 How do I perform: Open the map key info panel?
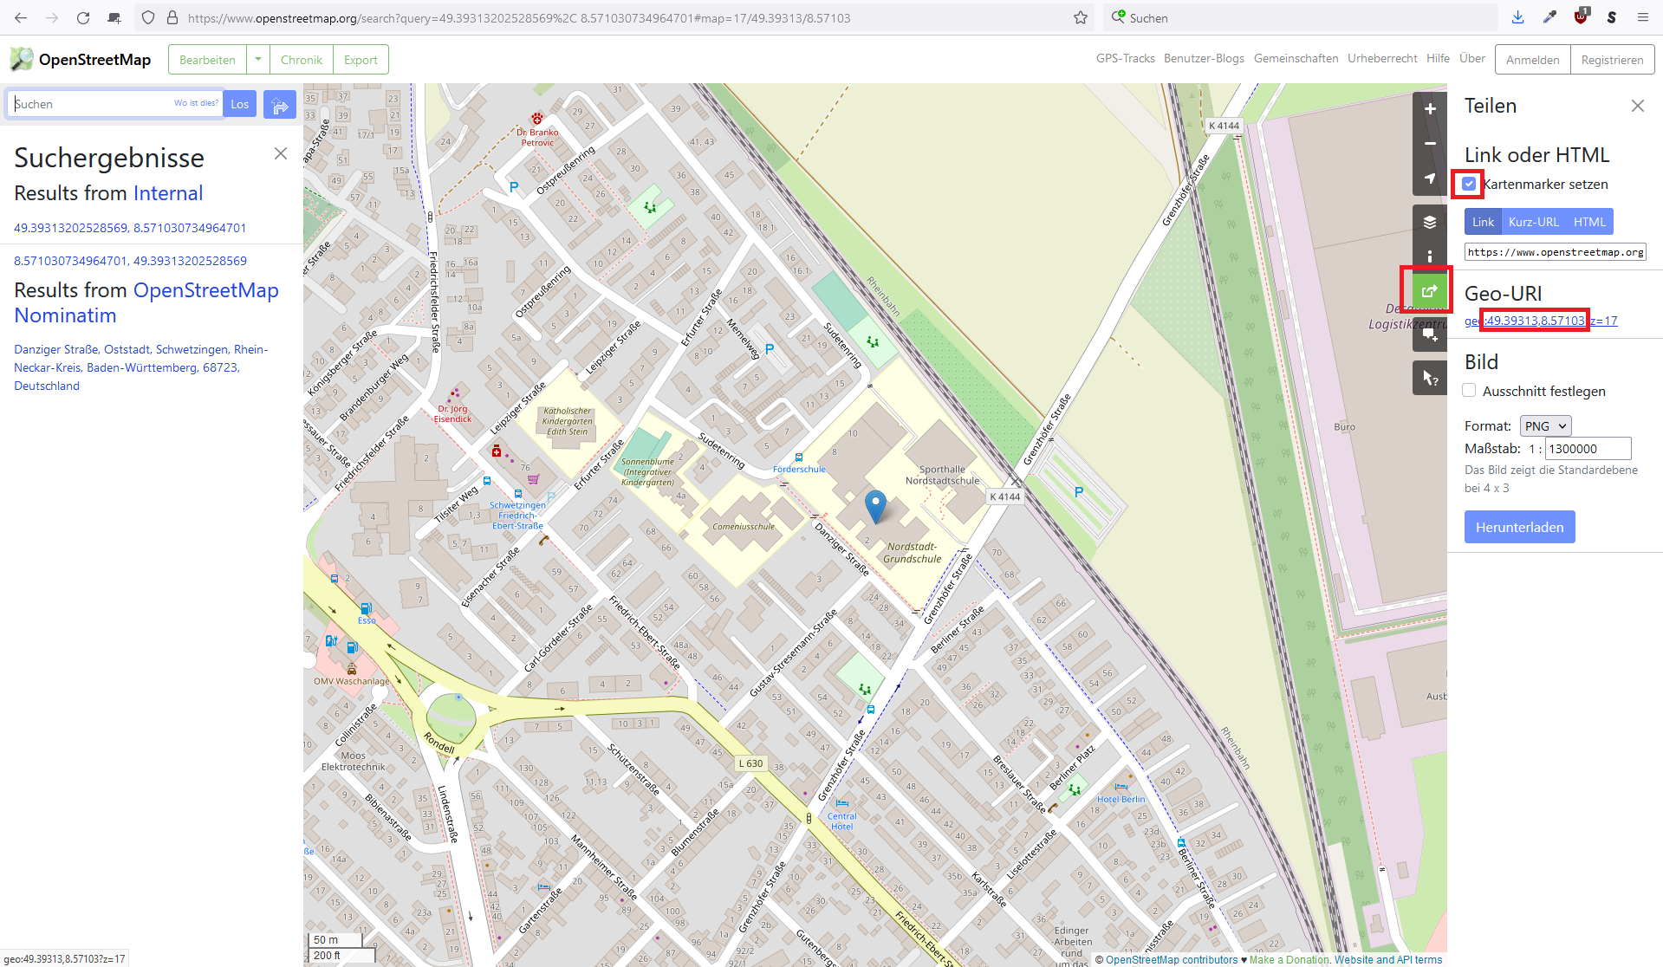click(1430, 256)
